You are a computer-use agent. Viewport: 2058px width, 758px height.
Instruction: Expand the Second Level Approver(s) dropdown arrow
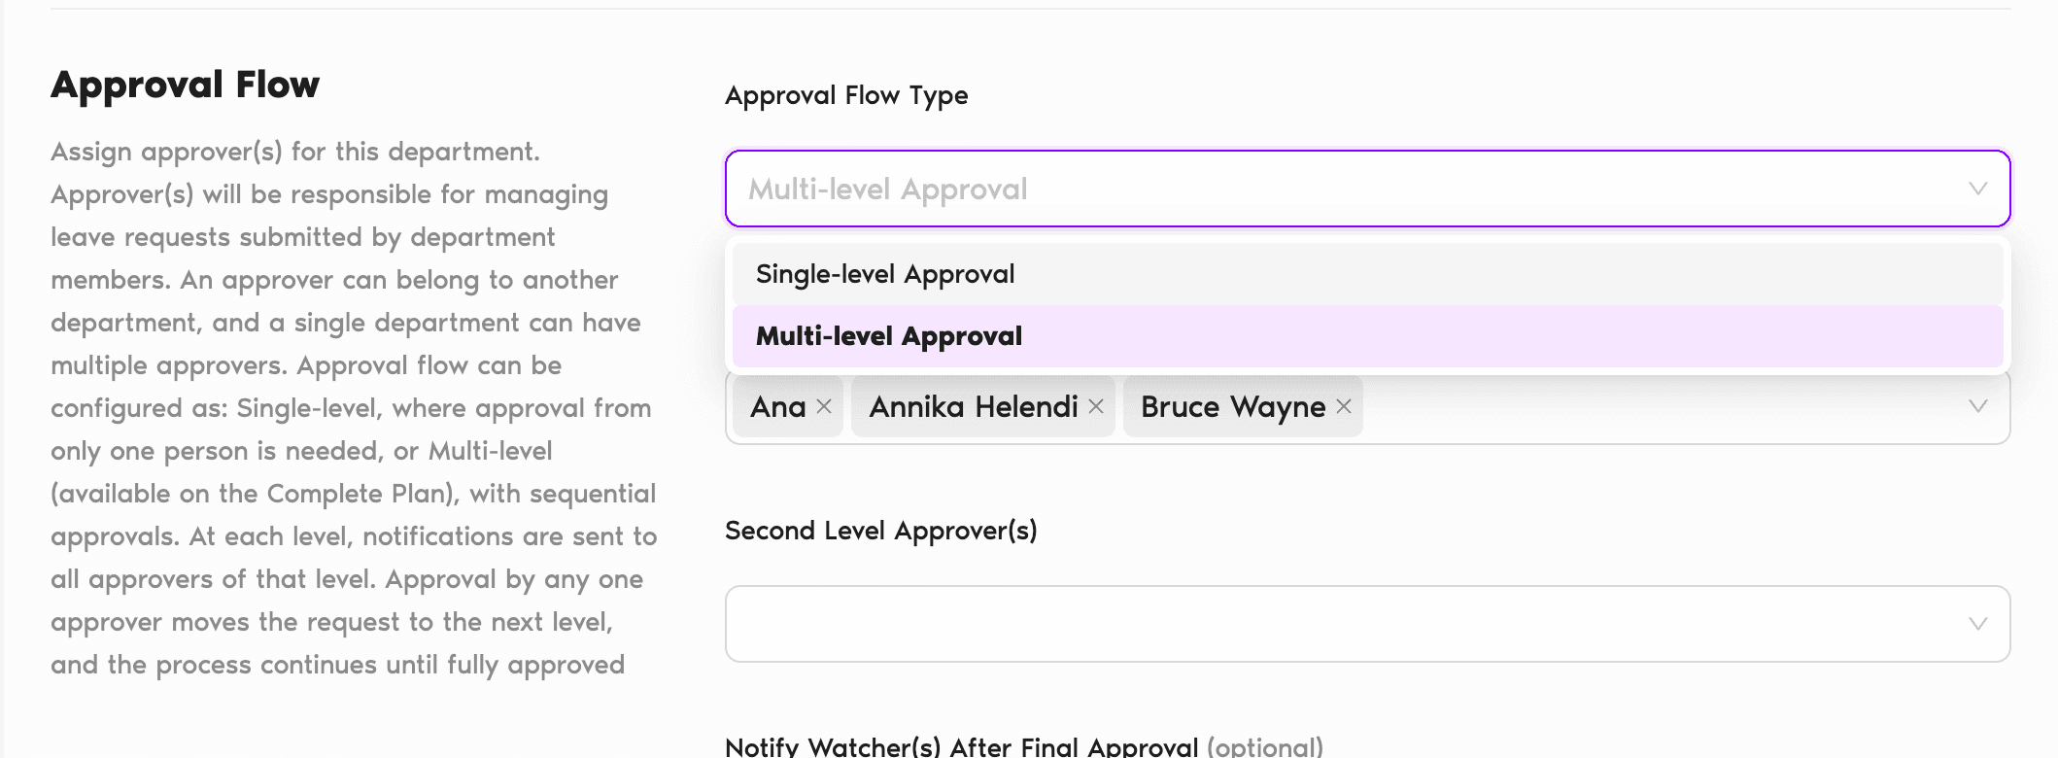click(x=1977, y=624)
